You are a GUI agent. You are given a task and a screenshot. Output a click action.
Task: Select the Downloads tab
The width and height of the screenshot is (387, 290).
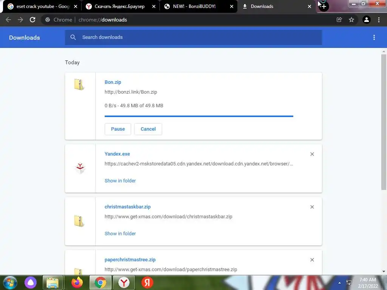pyautogui.click(x=262, y=6)
